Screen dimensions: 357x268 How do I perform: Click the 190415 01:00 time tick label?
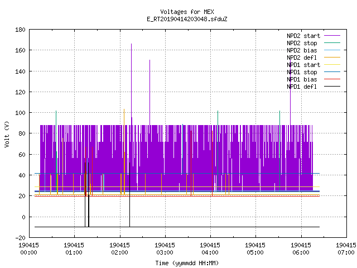(x=74, y=249)
